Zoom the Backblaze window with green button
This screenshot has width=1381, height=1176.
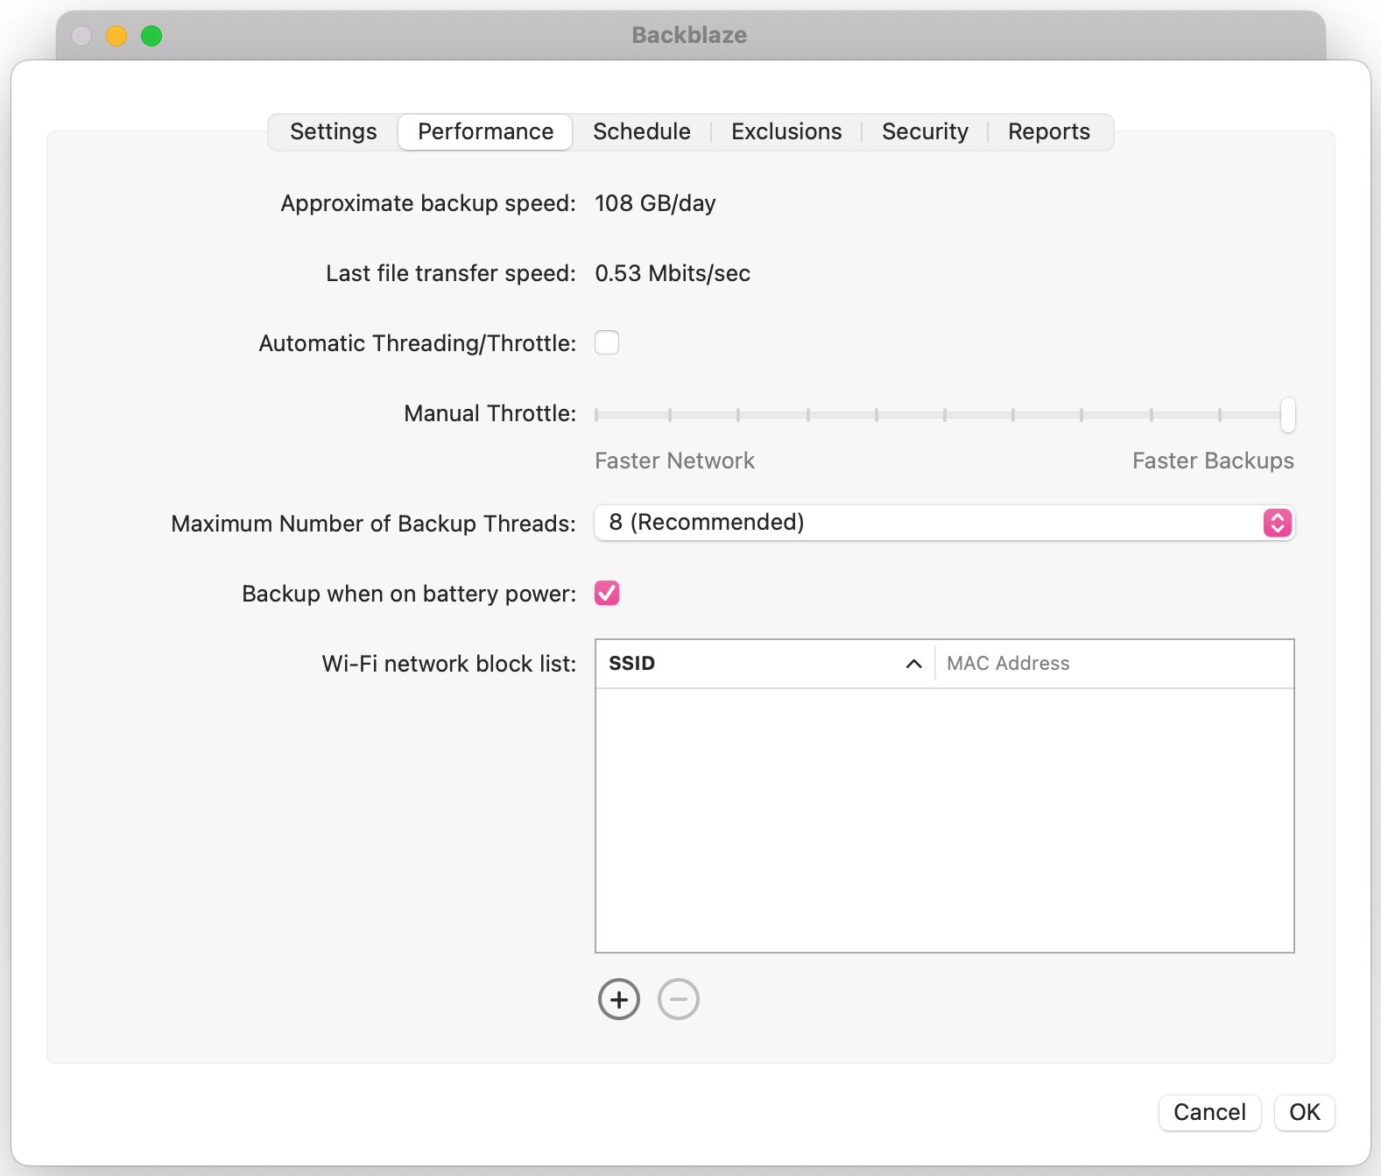[x=151, y=36]
